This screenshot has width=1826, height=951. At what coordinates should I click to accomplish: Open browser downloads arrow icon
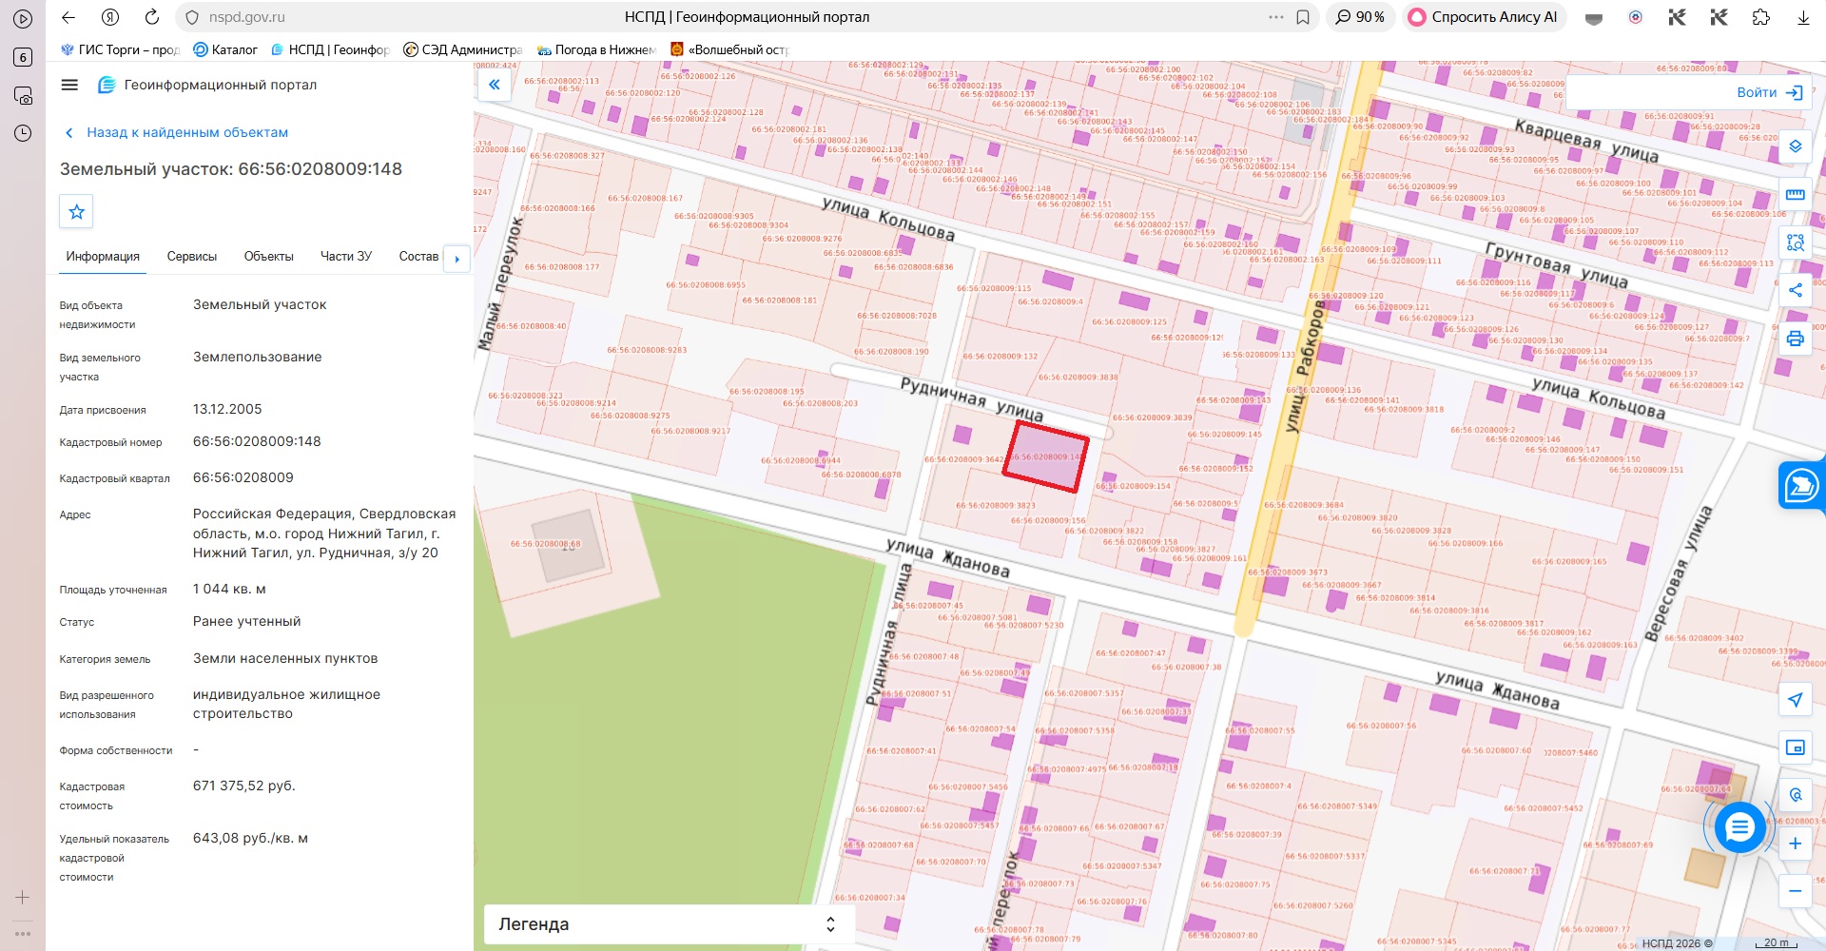tap(1802, 17)
